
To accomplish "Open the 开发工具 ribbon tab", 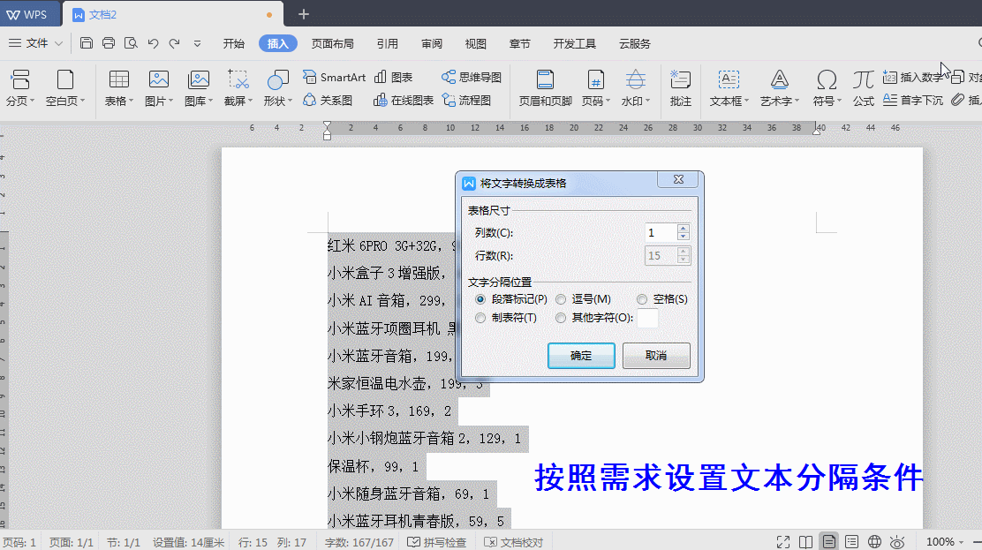I will click(574, 43).
